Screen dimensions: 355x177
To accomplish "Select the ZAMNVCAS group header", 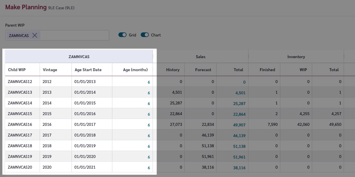I will (79, 57).
